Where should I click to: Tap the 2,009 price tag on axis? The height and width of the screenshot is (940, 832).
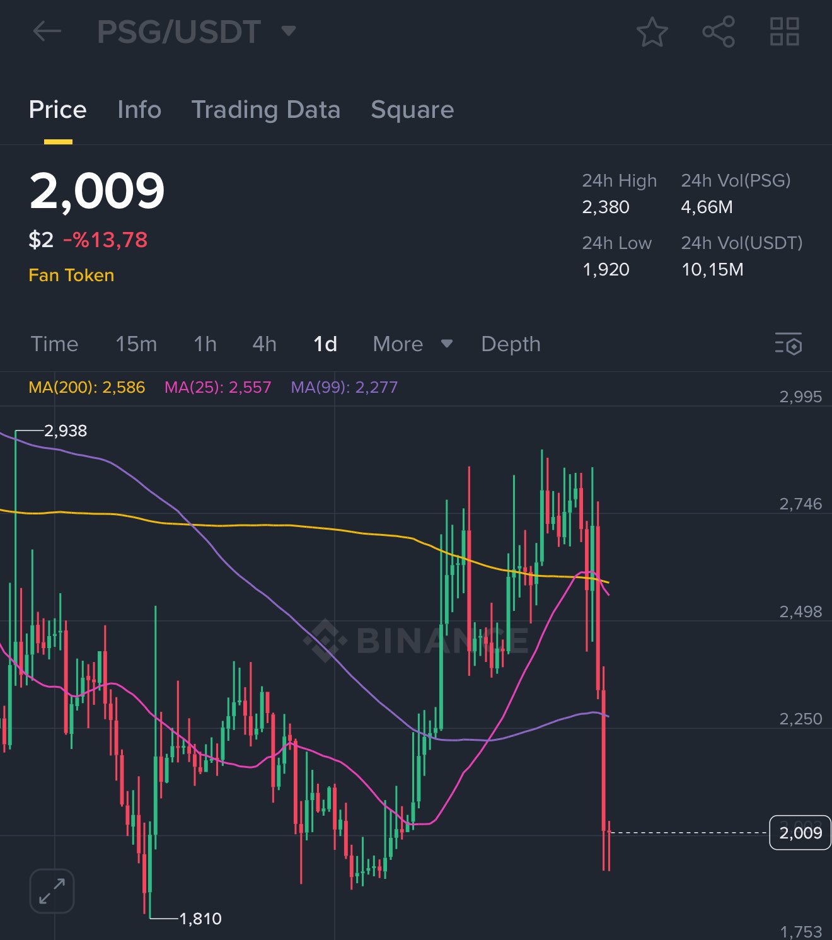pyautogui.click(x=800, y=833)
